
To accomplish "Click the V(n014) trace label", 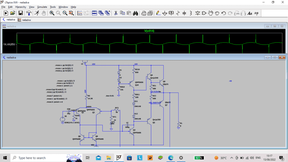I will point(149,31).
